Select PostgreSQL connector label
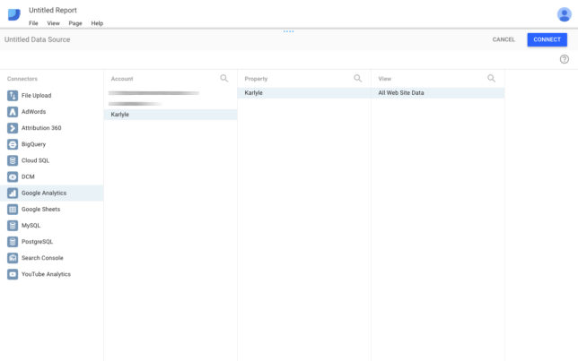Screen dimensions: 578x361 [37, 242]
